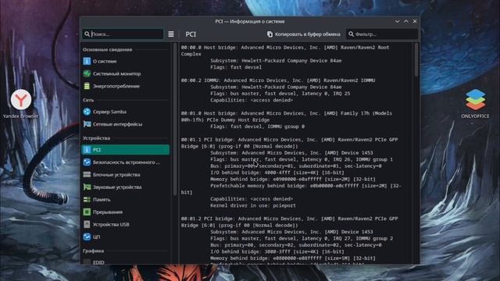Click 'Flags: fast devsel, IOMMU group 0' line

click(x=257, y=126)
